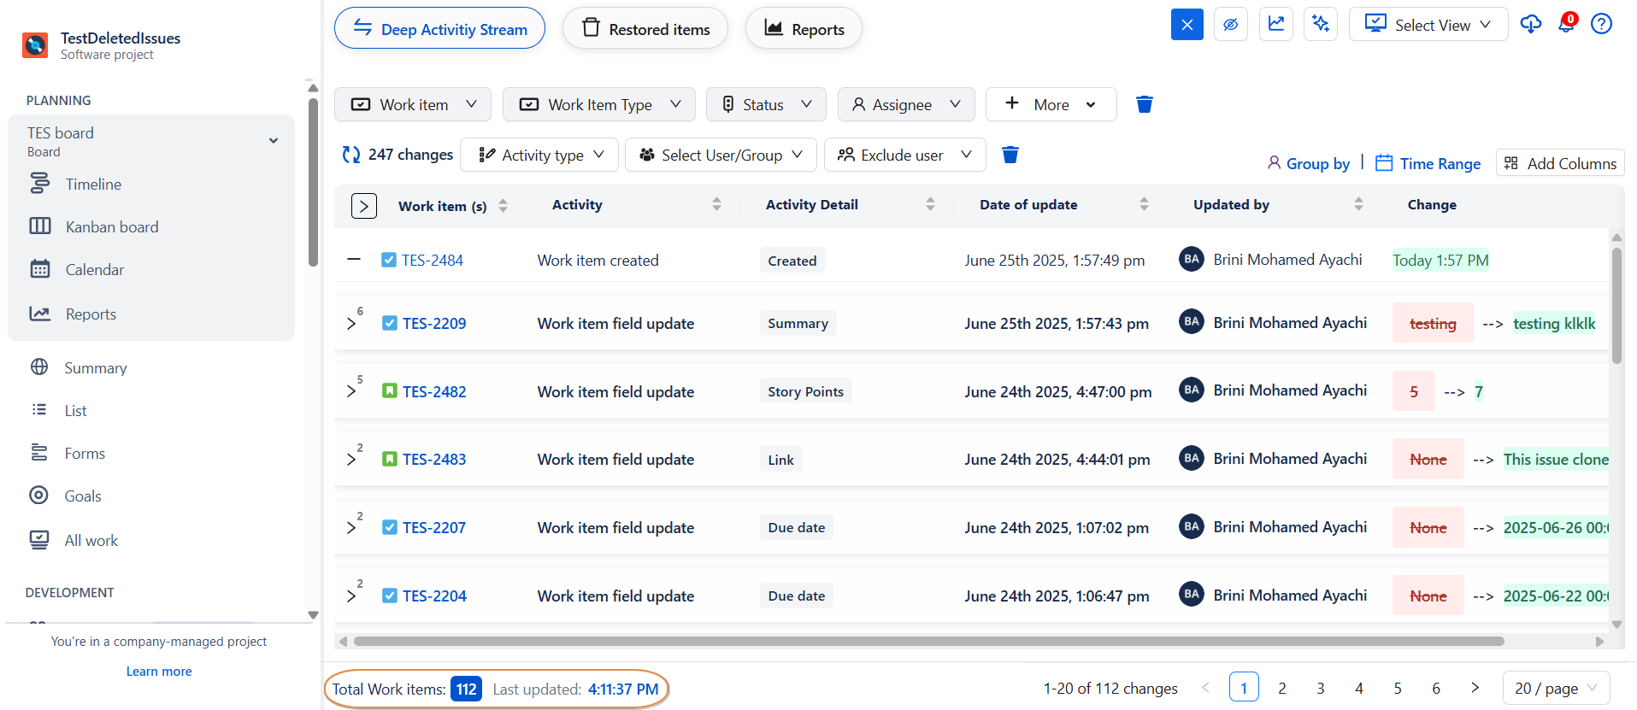Open the Select View dropdown

click(x=1428, y=25)
